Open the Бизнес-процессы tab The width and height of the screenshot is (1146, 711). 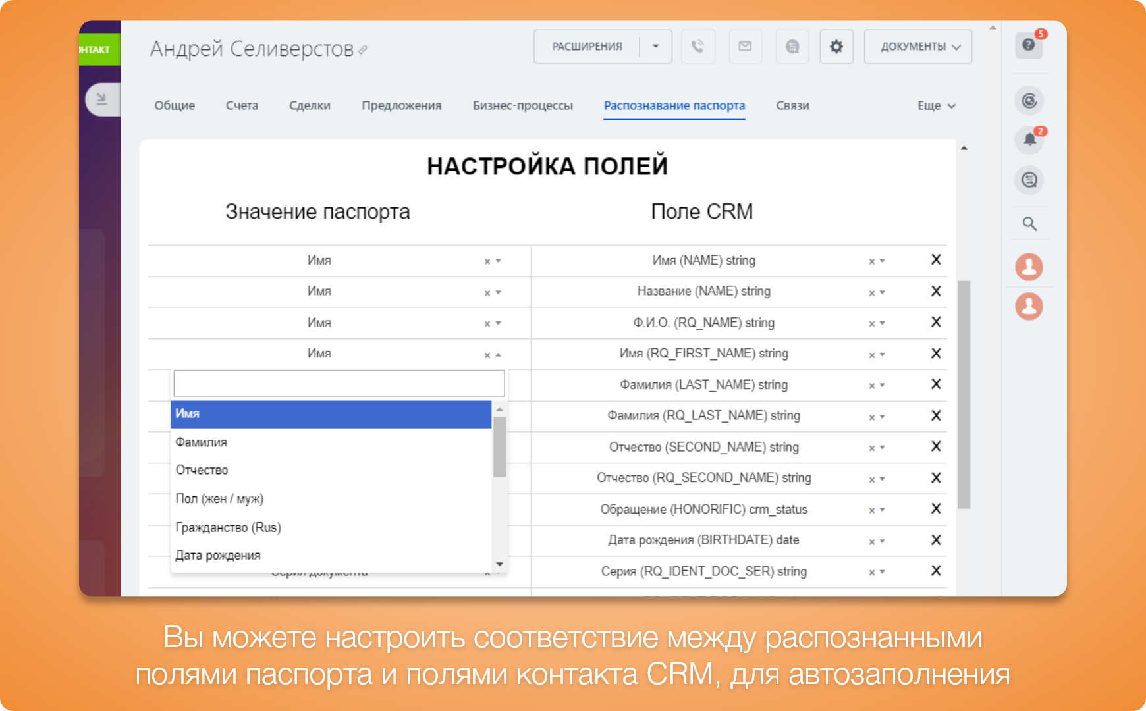pyautogui.click(x=522, y=106)
